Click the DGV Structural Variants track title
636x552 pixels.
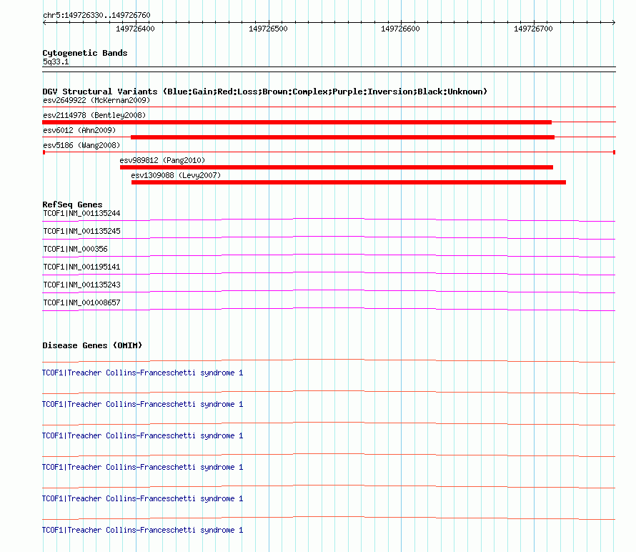[264, 92]
